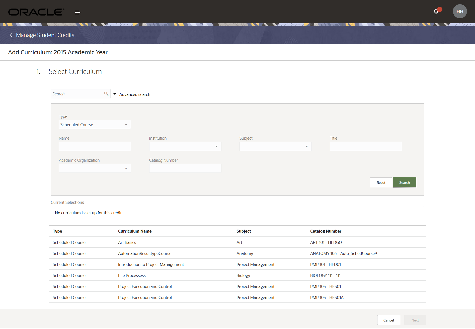Select the Life Processess curriculum row
Viewport: 475px width, 329px height.
click(x=132, y=275)
